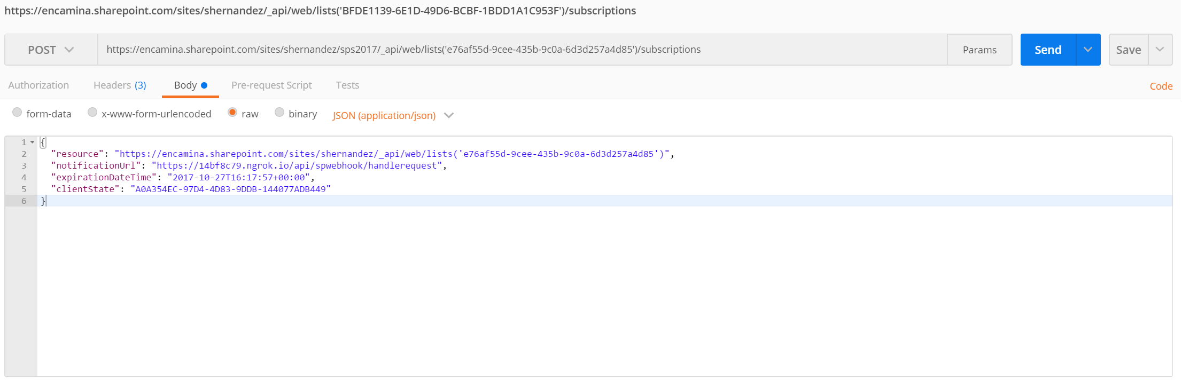Click the Send button
1182x381 pixels.
pyautogui.click(x=1047, y=50)
